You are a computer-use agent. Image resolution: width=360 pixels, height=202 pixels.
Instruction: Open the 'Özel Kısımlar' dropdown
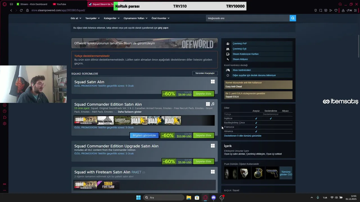160,18
